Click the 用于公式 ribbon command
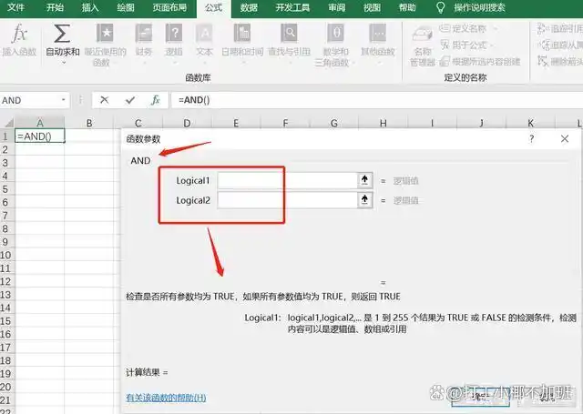 click(466, 45)
